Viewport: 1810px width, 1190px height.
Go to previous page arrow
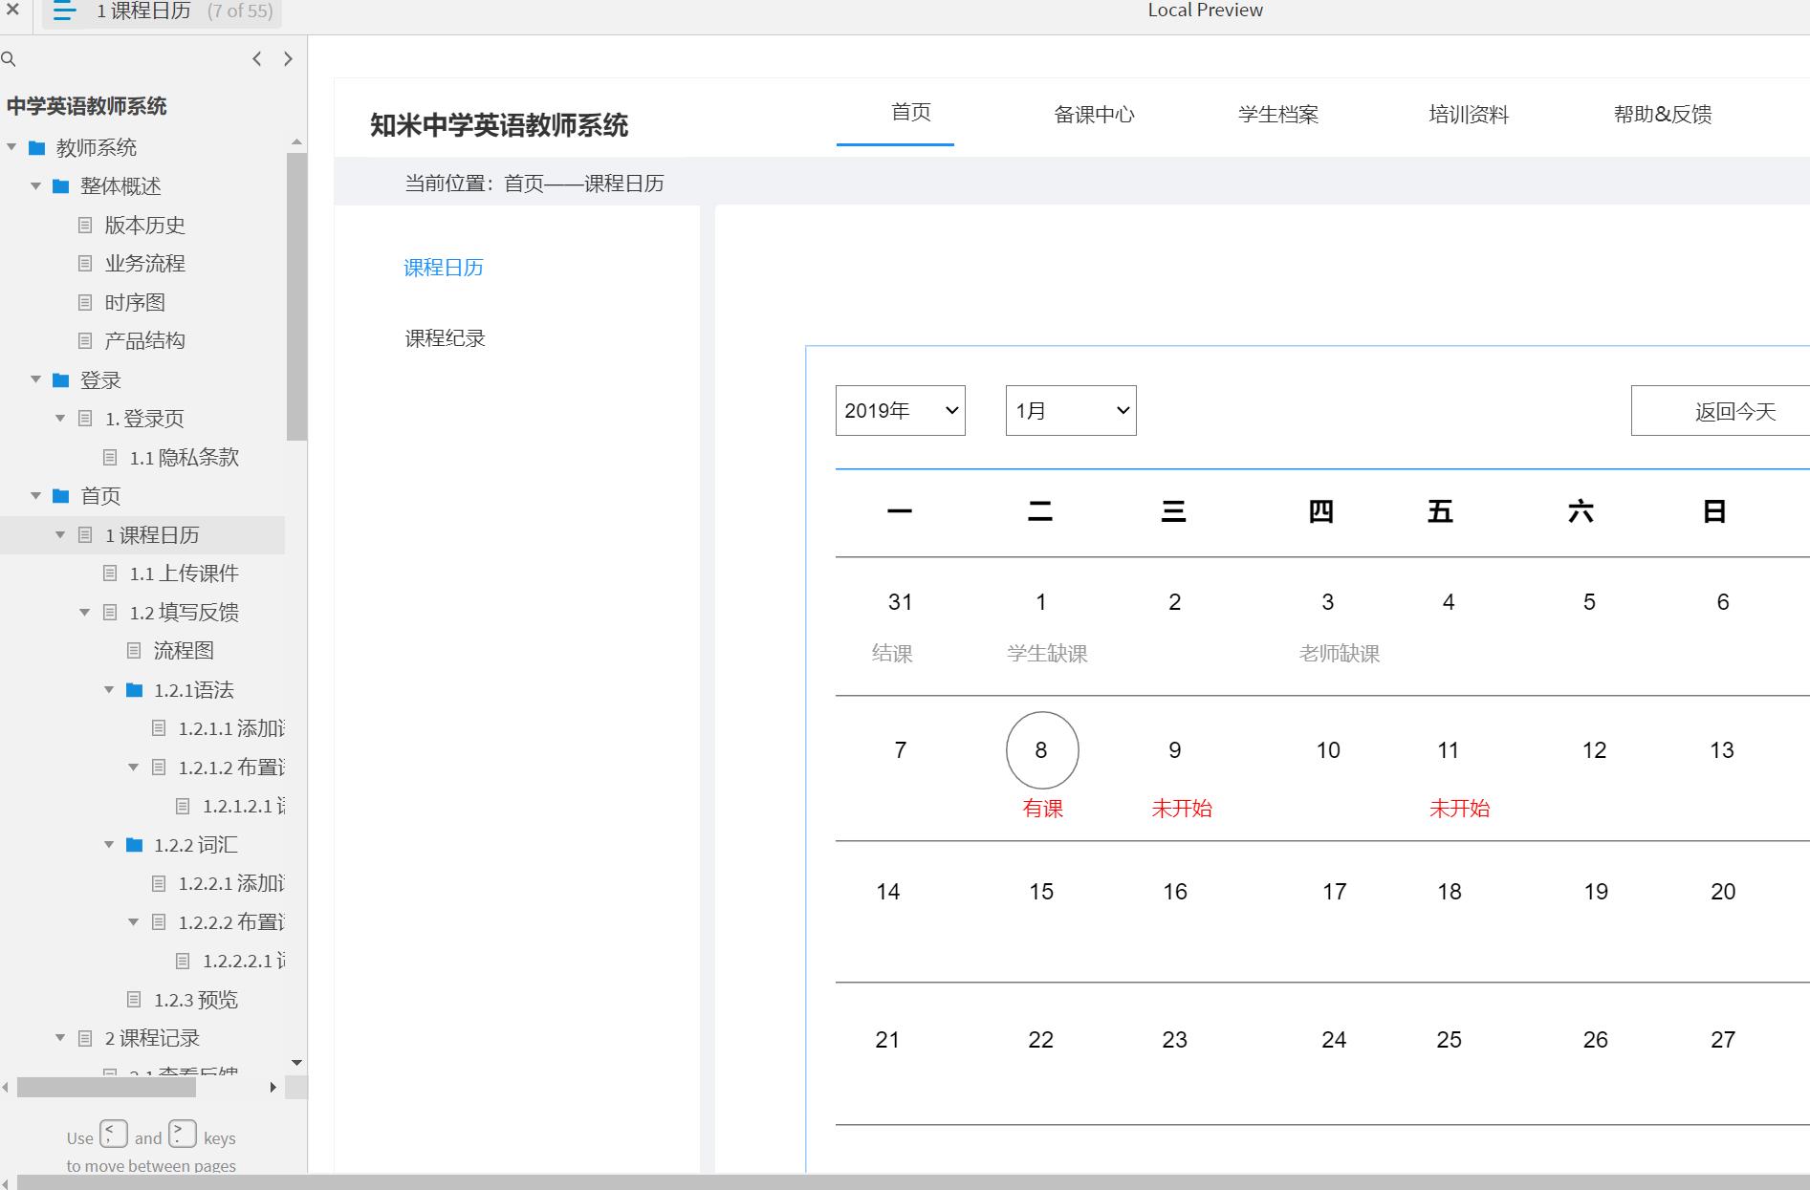point(256,59)
